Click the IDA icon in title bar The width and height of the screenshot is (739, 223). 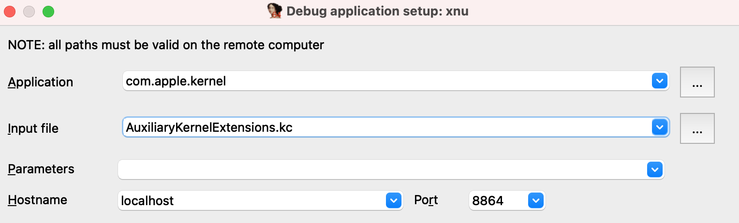(275, 11)
